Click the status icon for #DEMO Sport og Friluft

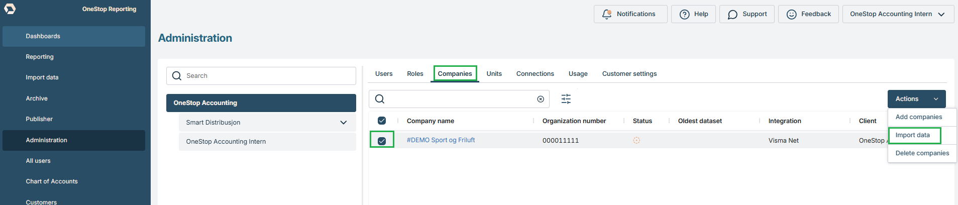[636, 141]
